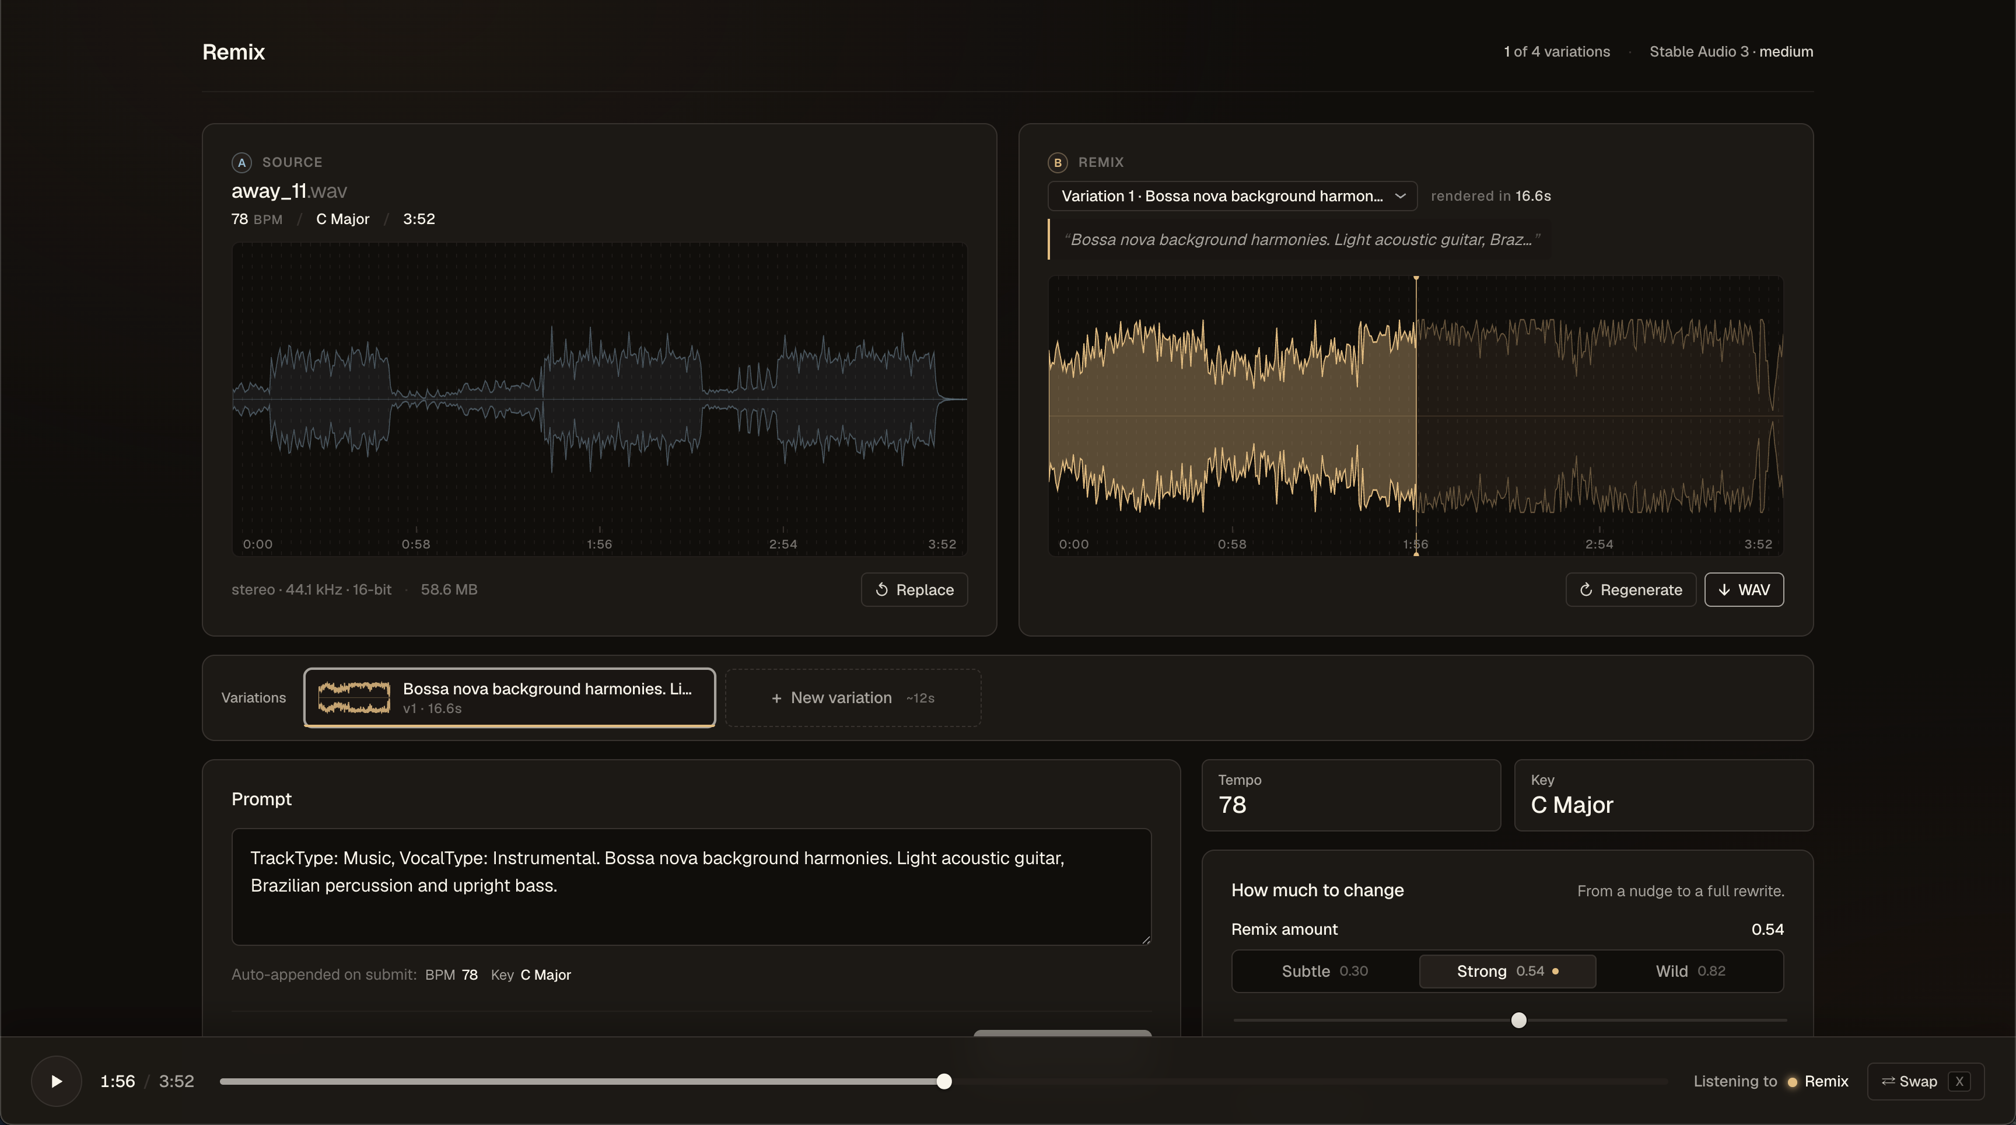The height and width of the screenshot is (1125, 2016).
Task: Select the Bossa nova variation card
Action: pyautogui.click(x=509, y=697)
